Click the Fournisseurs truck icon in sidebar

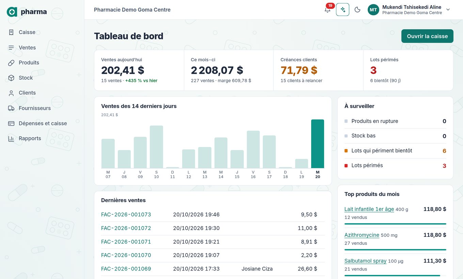11,108
